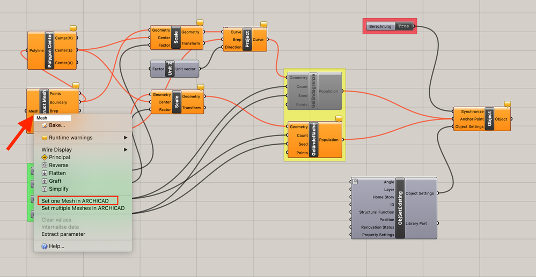Viewport: 536px width, 277px height.
Task: Click warning balloon on Project component
Action: [263, 24]
